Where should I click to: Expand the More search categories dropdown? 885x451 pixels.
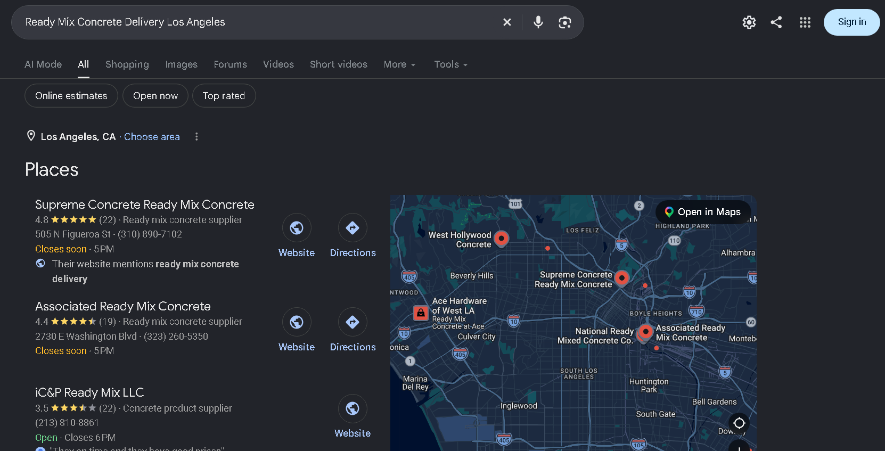point(400,64)
